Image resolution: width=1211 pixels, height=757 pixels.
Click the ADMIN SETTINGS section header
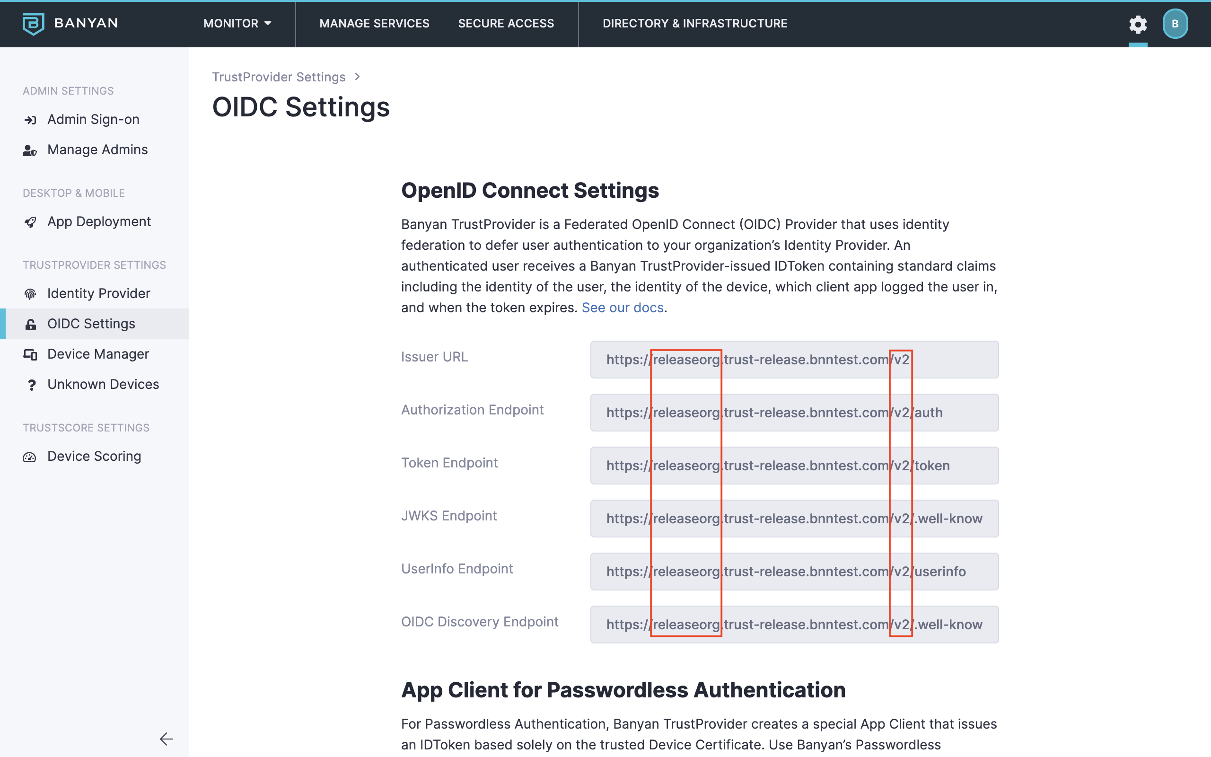68,91
